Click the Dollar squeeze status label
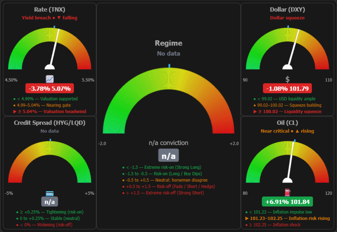The height and width of the screenshot is (232, 337). point(287,18)
